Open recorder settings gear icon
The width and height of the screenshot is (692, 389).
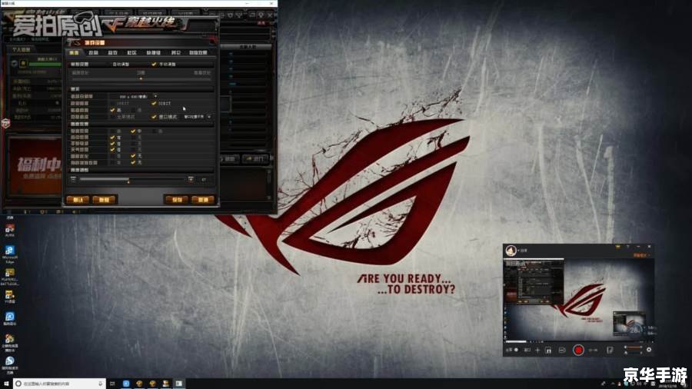click(x=649, y=350)
